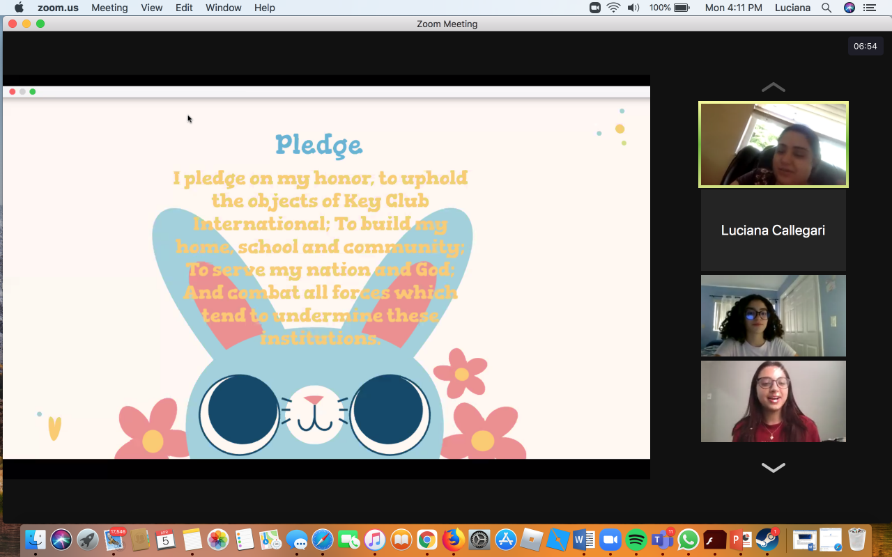The width and height of the screenshot is (892, 557).
Task: Open Microsoft Teams in the dock
Action: (x=662, y=540)
